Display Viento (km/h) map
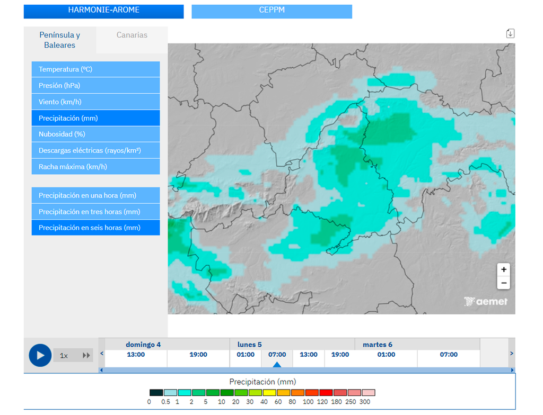Image resolution: width=543 pixels, height=415 pixels. point(95,102)
